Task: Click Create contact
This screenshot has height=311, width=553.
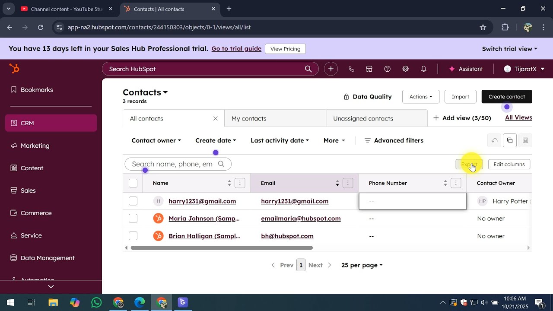Action: [507, 97]
